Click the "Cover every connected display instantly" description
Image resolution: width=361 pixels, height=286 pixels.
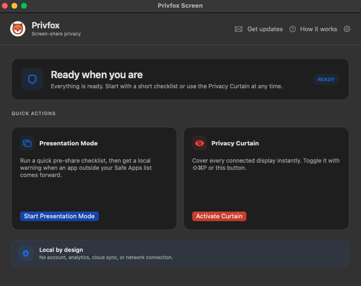pos(266,164)
